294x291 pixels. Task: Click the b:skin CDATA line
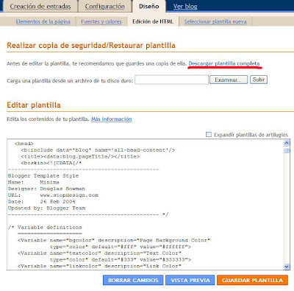pos(51,163)
